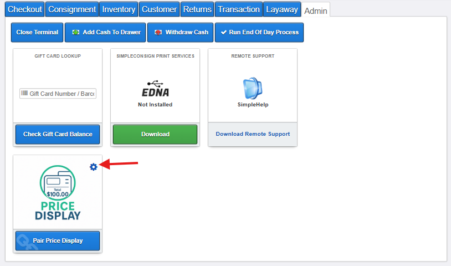Click the Price Display settings gear icon

coord(93,167)
